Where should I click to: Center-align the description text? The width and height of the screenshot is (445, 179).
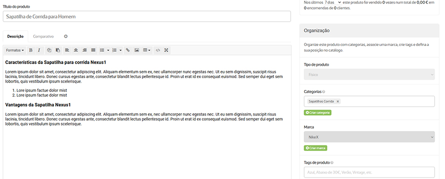pos(76,50)
